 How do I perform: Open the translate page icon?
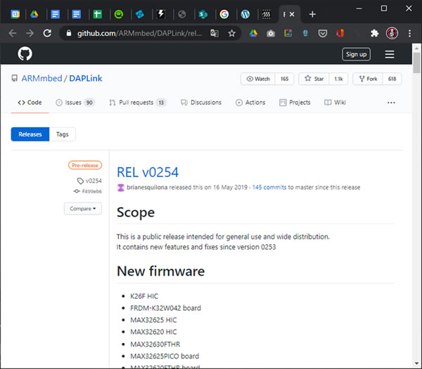215,33
